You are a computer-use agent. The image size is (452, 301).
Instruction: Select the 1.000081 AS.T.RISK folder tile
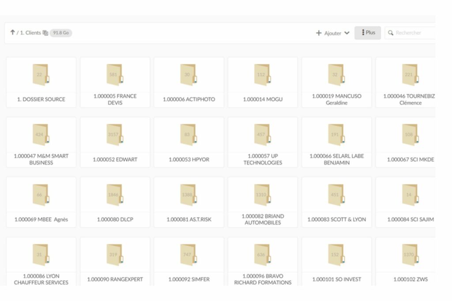188,202
